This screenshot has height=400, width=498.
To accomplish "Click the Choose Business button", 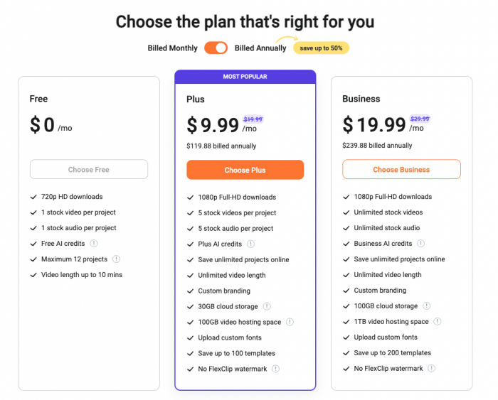I will [401, 169].
